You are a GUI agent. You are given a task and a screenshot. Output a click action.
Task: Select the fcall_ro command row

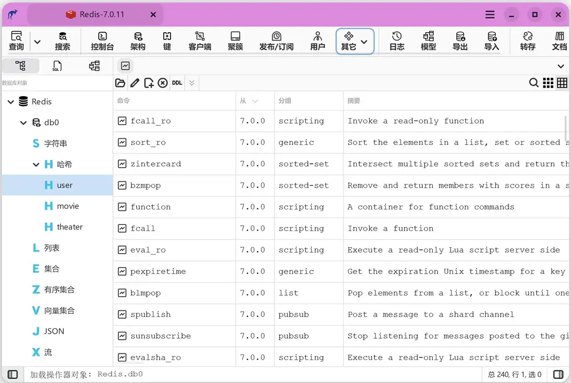(x=342, y=121)
